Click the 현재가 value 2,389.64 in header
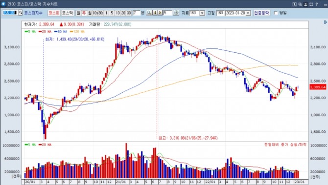Viewport: 328px width, 185px height. 47,24
